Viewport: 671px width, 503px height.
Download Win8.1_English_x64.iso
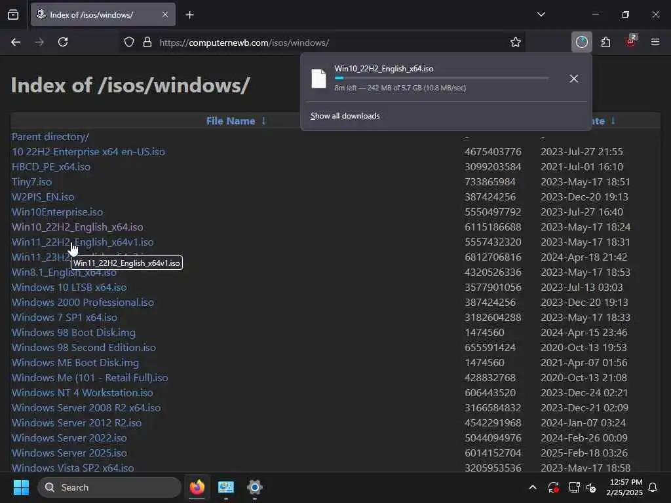coord(64,272)
